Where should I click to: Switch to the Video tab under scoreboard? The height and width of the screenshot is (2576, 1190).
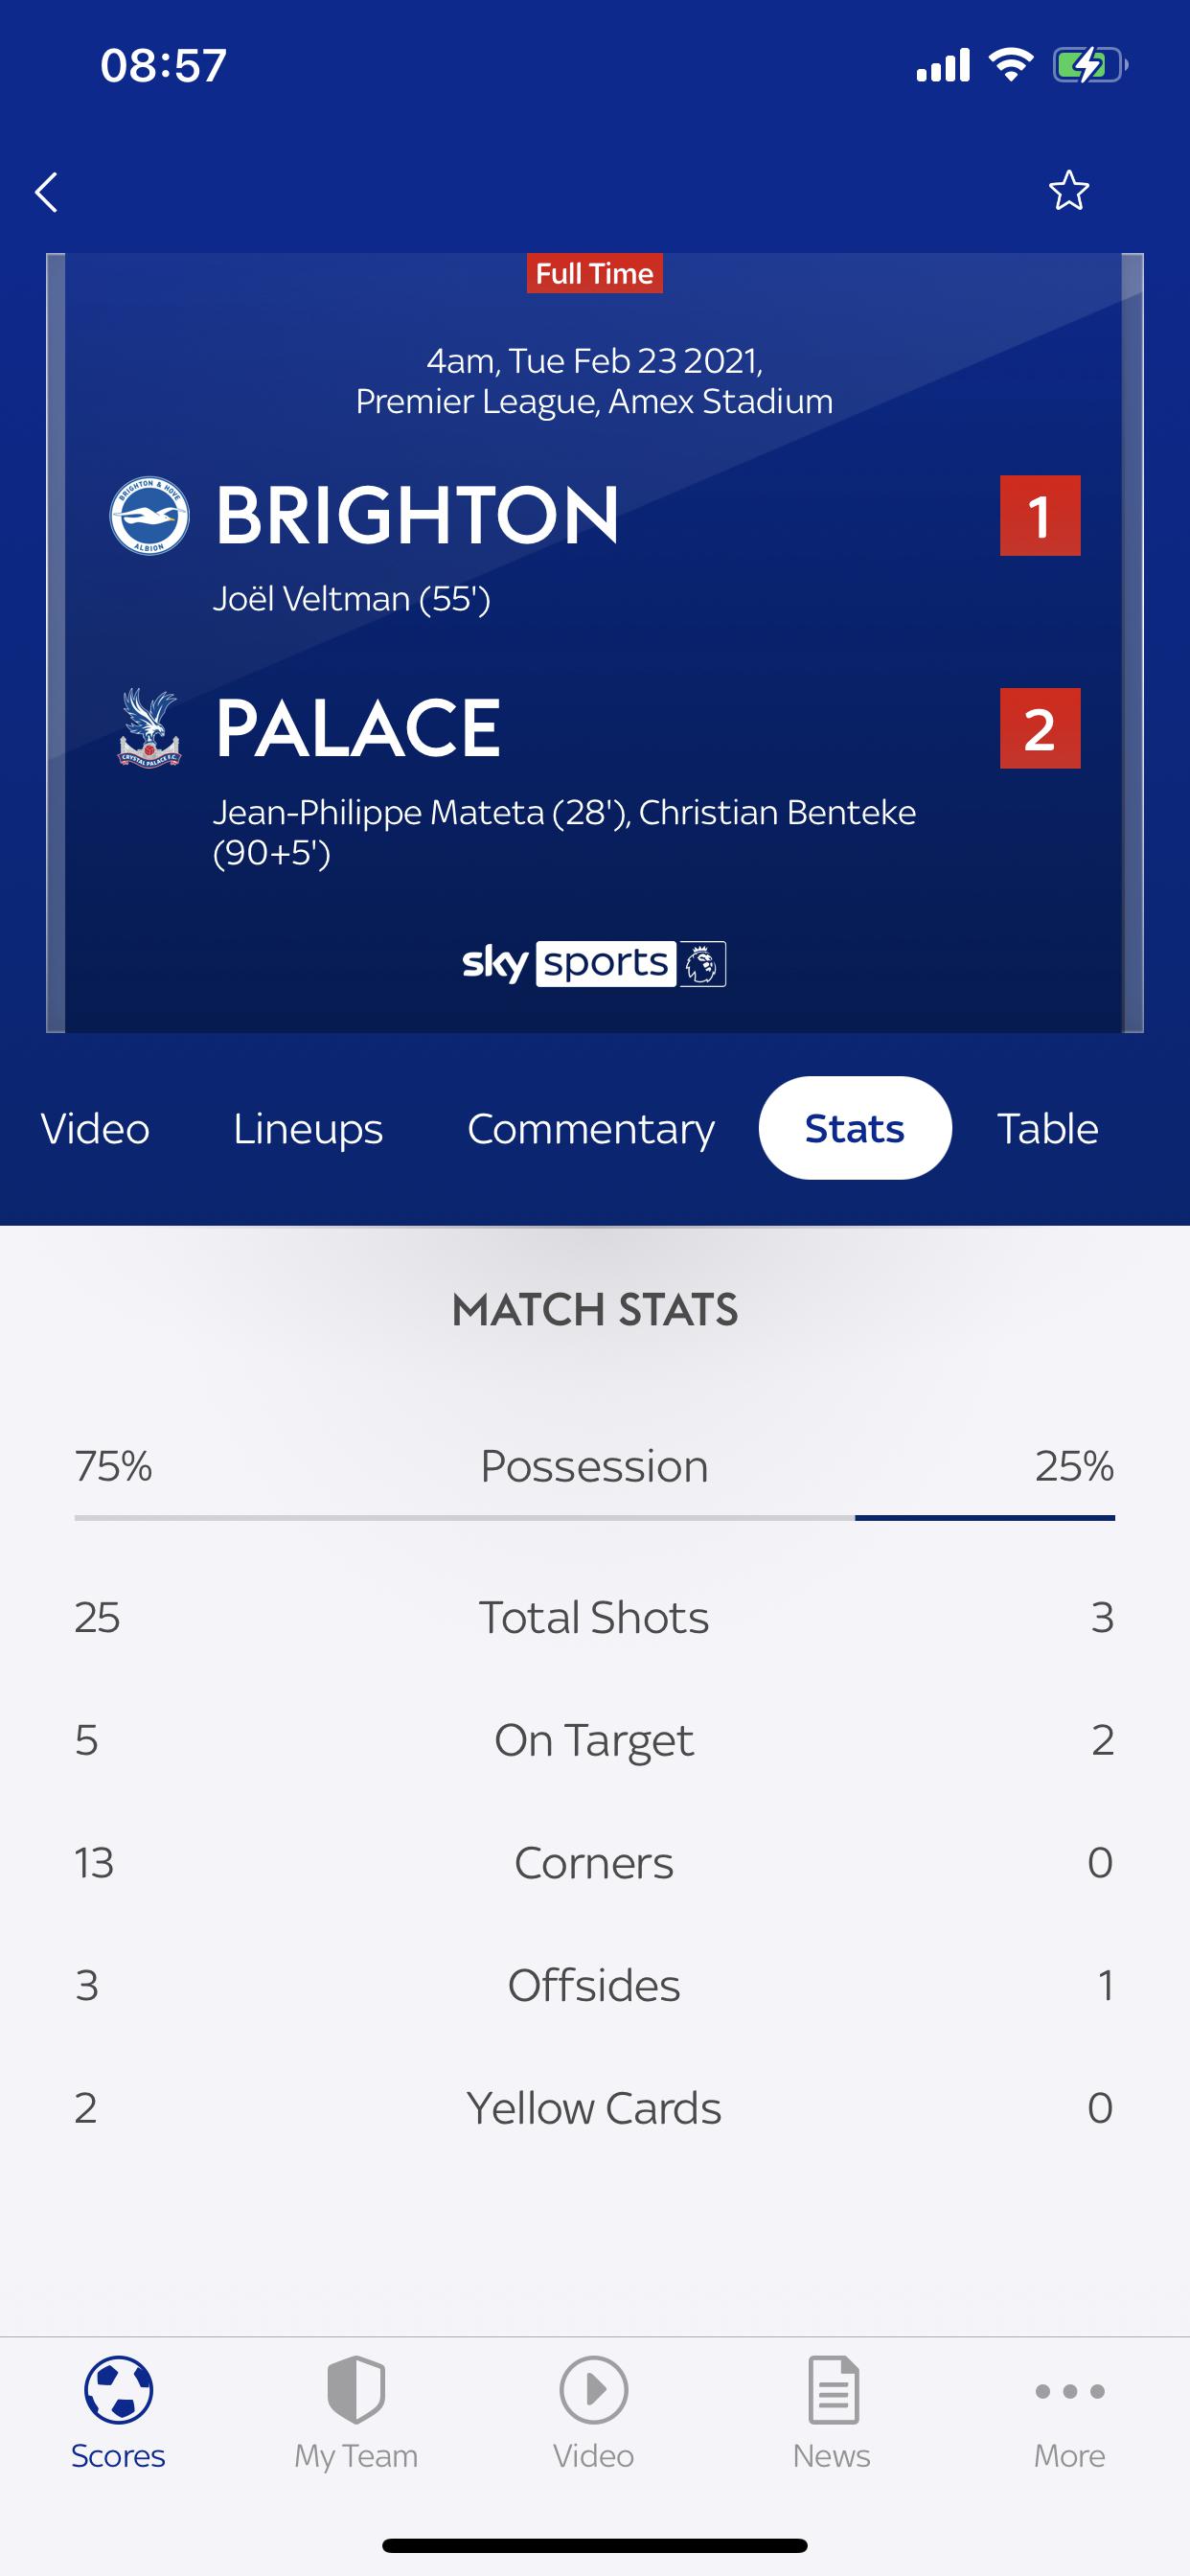[95, 1129]
